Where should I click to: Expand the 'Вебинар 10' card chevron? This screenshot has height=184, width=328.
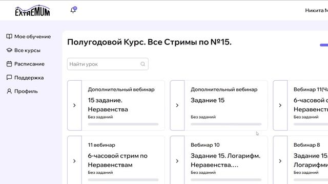(177, 161)
